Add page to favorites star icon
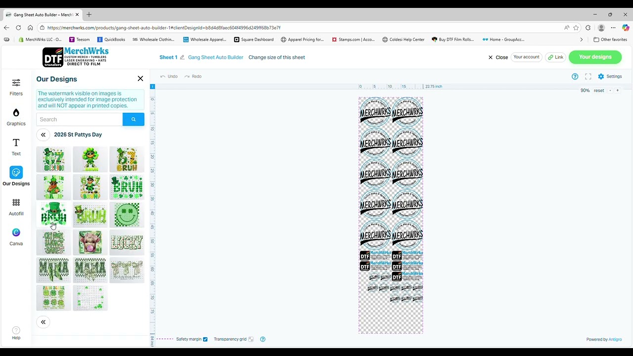The height and width of the screenshot is (356, 633). pyautogui.click(x=576, y=28)
